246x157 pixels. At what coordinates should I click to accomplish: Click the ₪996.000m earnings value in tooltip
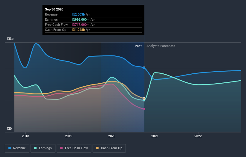coord(81,19)
